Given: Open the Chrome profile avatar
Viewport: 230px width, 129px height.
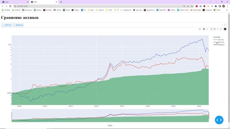Looking at the screenshot, I should tap(224, 6).
